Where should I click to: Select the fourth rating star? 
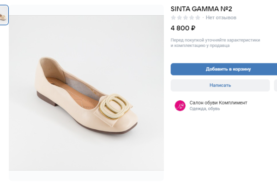tap(192, 17)
